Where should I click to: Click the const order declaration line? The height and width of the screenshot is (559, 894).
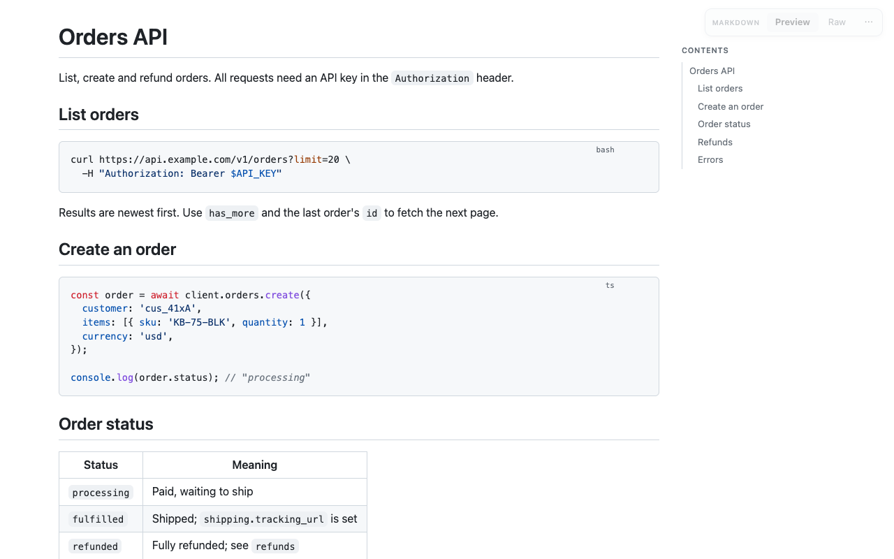click(x=191, y=296)
